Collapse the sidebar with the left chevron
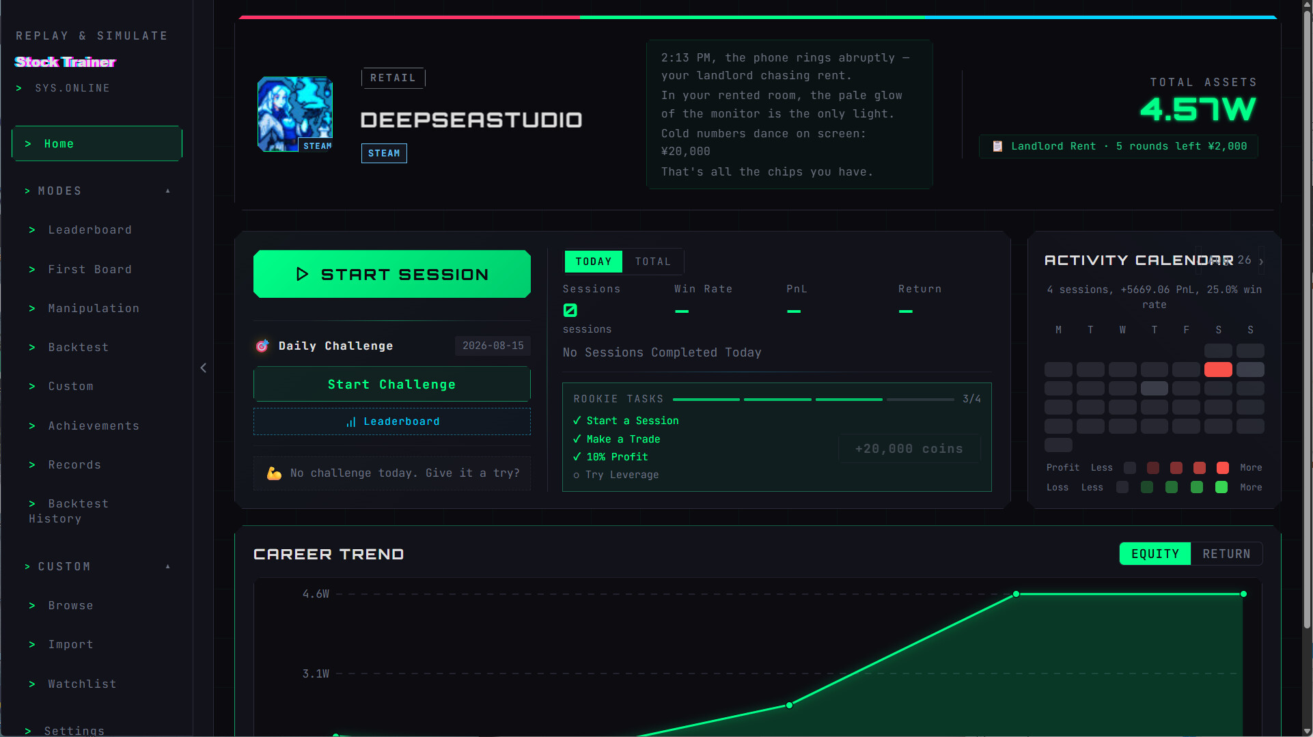1313x737 pixels. click(204, 368)
